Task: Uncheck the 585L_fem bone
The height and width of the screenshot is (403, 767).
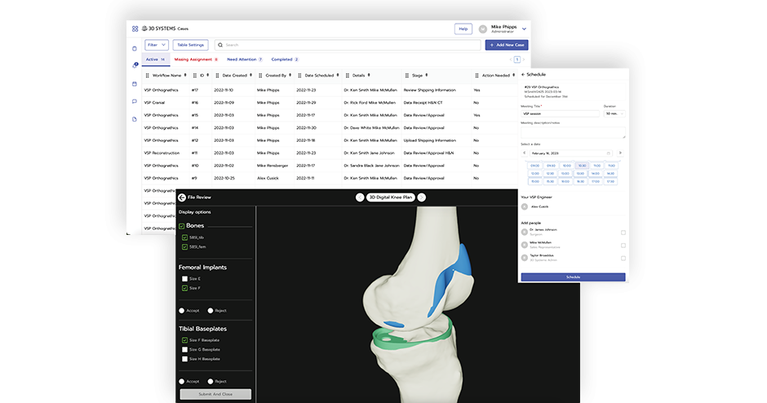Action: coord(185,247)
